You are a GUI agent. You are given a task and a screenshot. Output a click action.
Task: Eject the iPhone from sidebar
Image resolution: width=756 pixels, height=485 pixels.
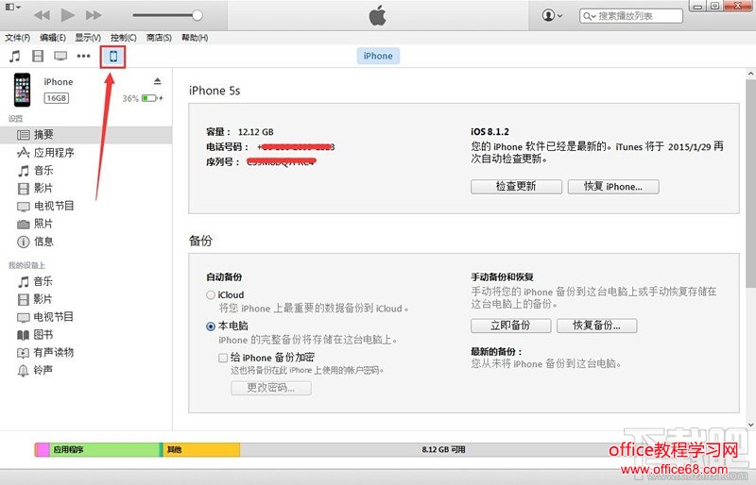158,81
